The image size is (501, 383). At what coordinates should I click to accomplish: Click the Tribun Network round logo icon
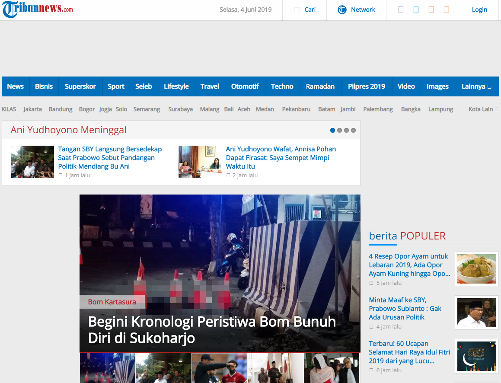coord(342,10)
